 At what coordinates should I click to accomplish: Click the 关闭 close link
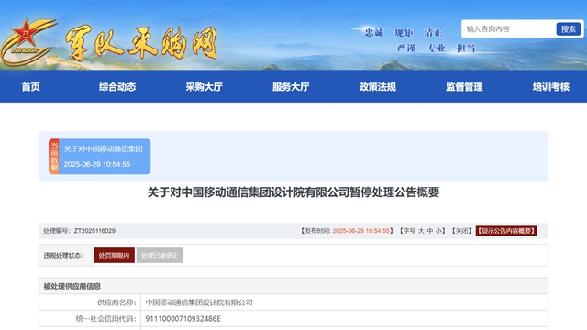[461, 231]
